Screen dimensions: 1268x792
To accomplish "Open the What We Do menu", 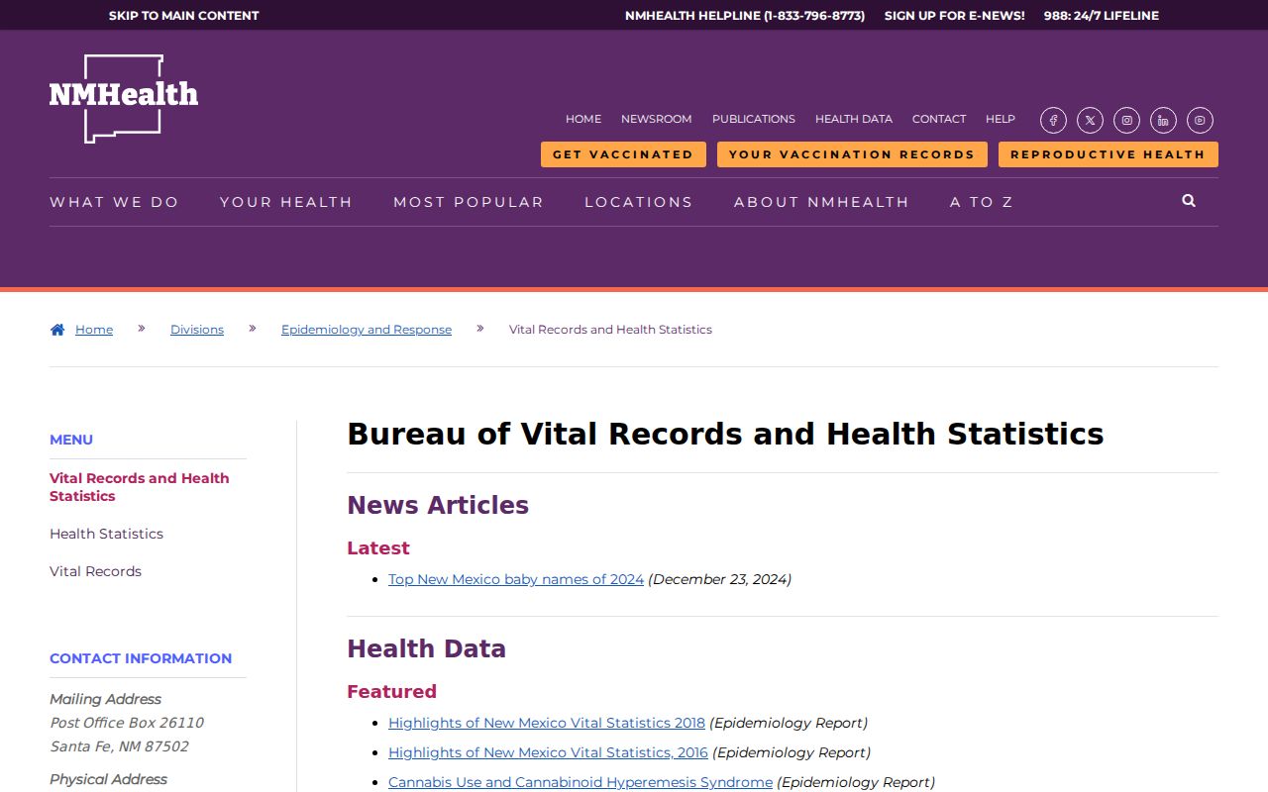I will point(115,202).
